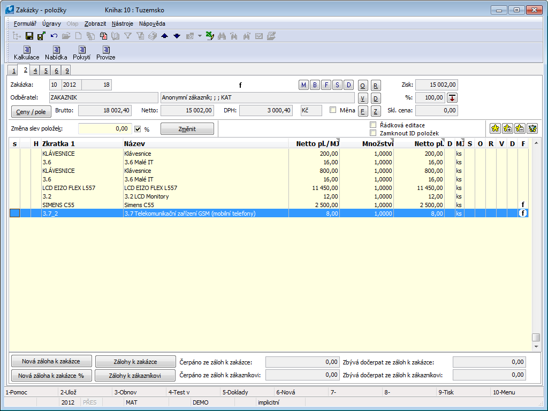The image size is (548, 411).
Task: Check the Zamknout ID položek box
Action: 374,133
